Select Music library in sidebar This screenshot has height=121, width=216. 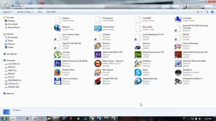10,41
